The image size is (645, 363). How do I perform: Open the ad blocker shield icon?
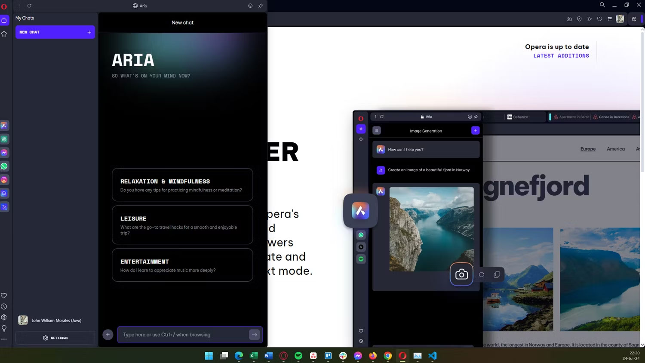579,19
